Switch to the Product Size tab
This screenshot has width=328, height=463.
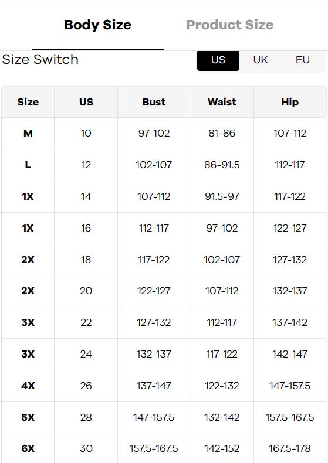(229, 25)
